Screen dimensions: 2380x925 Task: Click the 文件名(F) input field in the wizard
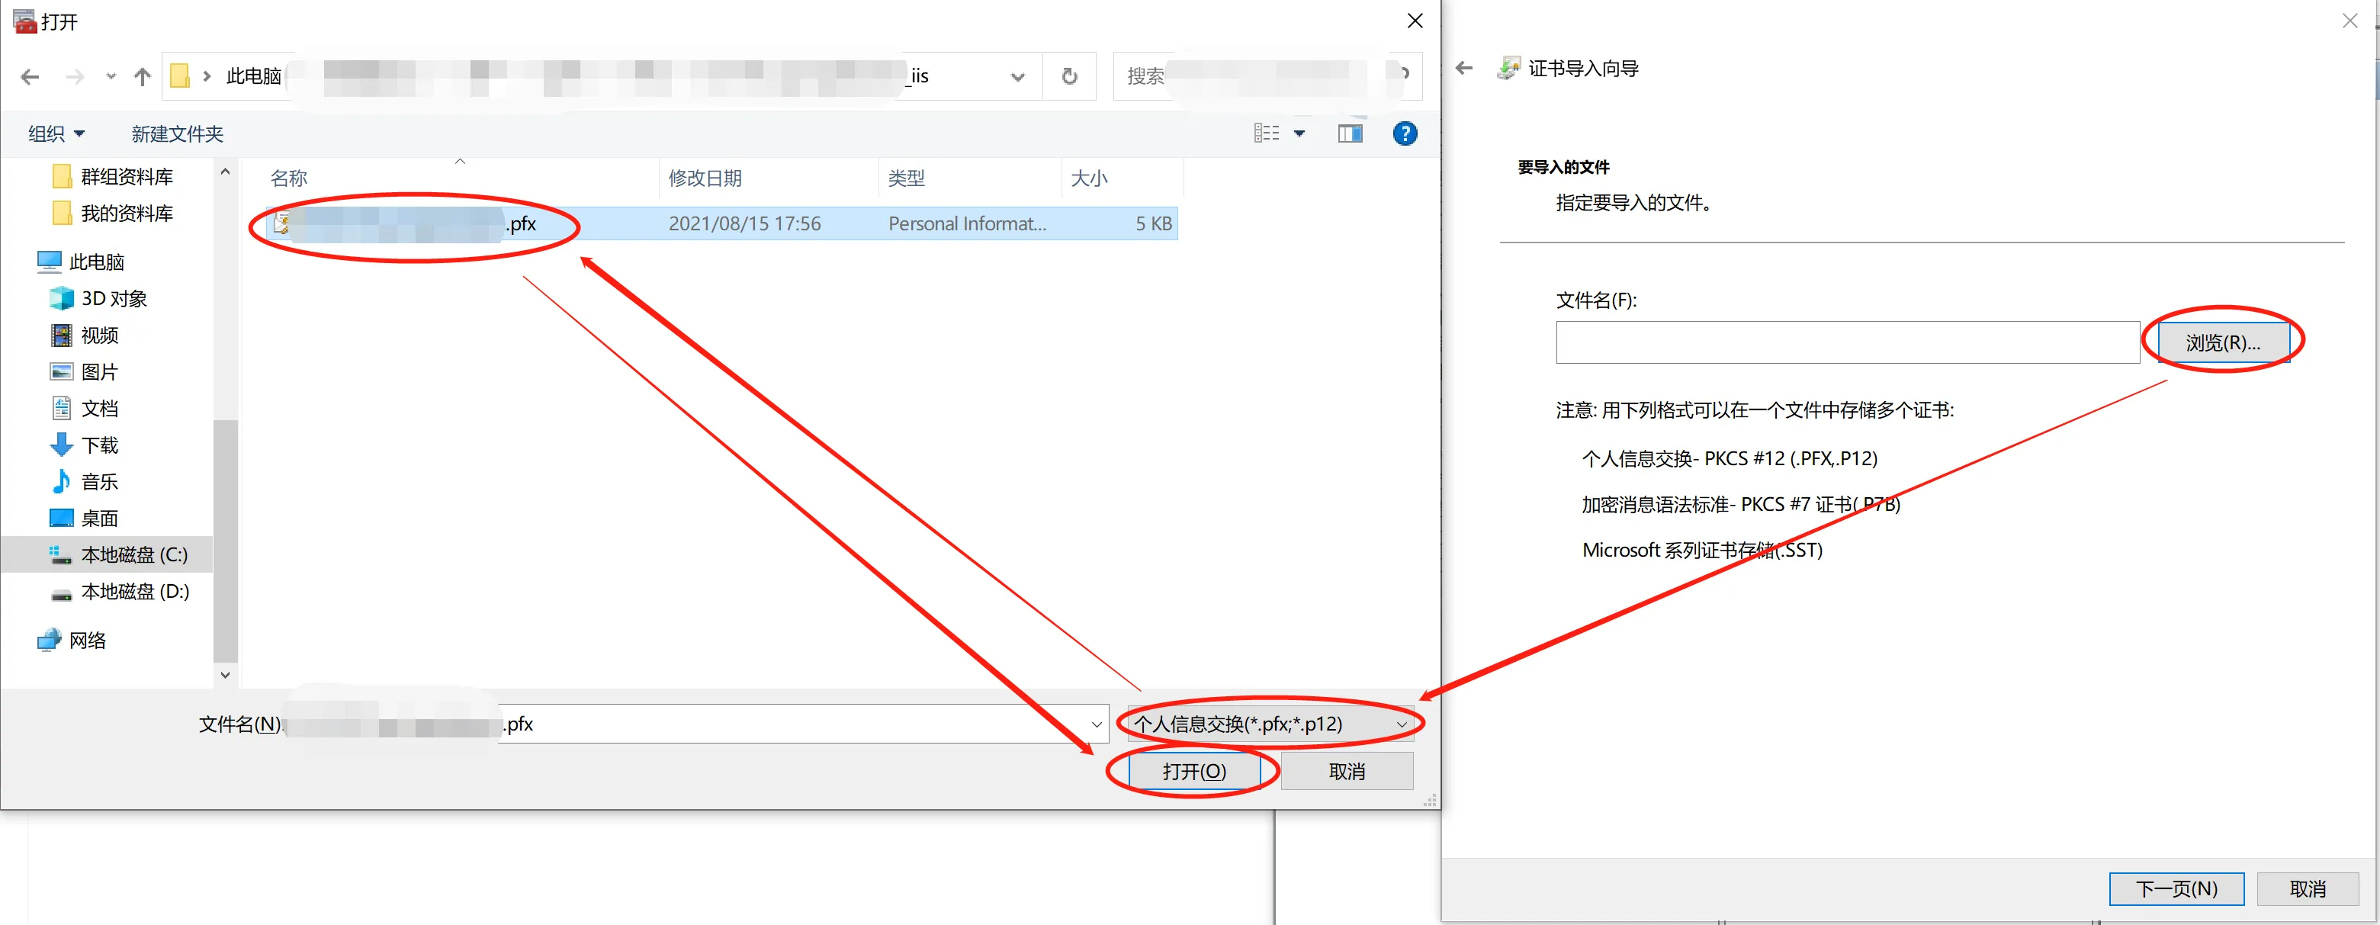1847,343
